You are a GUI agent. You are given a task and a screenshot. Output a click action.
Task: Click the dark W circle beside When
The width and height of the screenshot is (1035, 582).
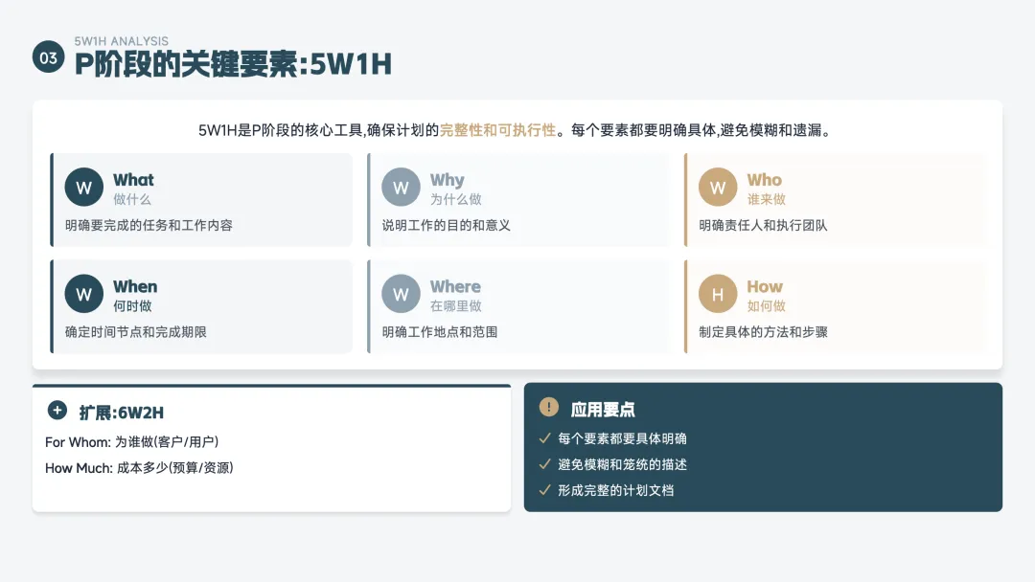tap(83, 294)
